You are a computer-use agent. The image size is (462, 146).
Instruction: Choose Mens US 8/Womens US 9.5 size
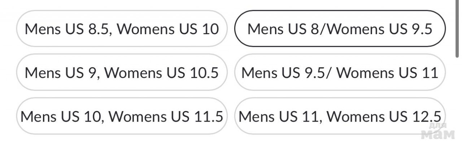(340, 29)
